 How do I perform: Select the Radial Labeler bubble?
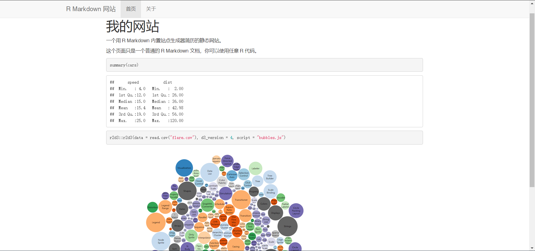pos(285,205)
